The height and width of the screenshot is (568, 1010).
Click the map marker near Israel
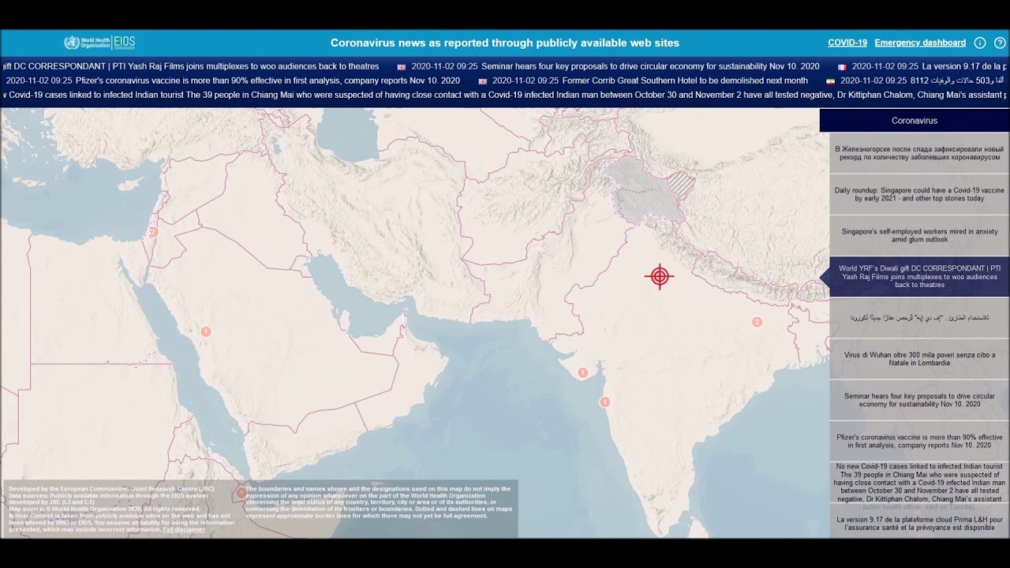[154, 232]
